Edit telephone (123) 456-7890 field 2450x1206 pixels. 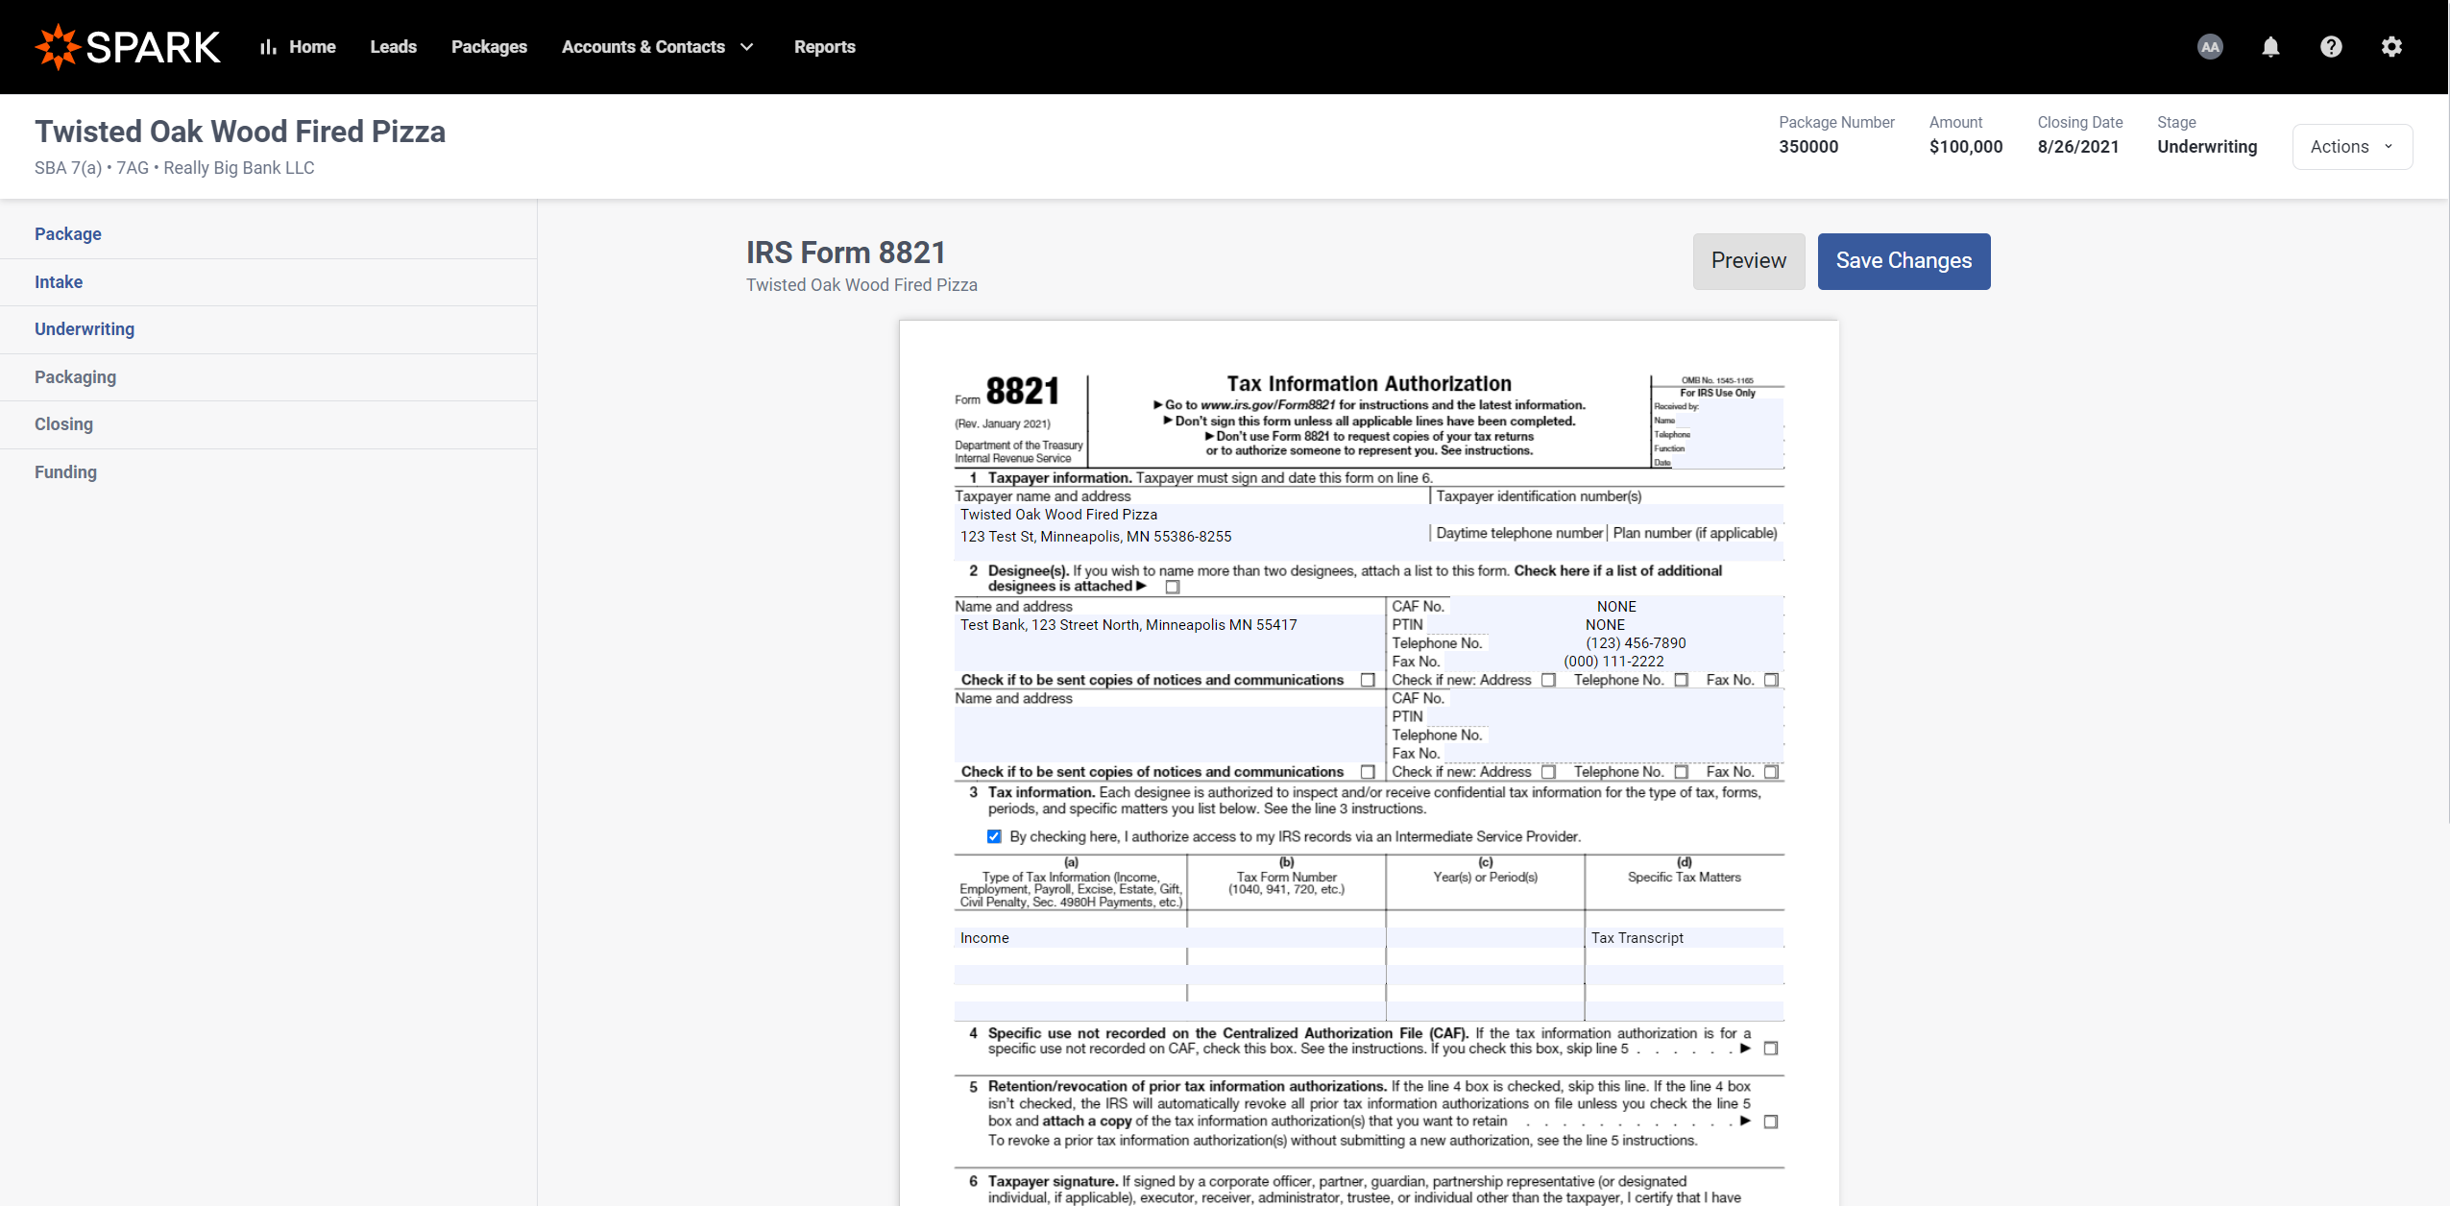coord(1636,643)
